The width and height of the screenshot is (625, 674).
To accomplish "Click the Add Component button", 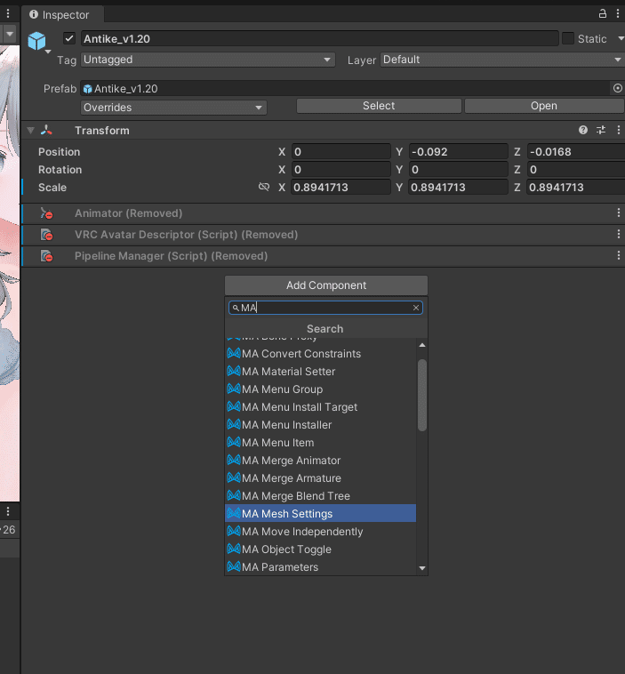I will pos(326,285).
